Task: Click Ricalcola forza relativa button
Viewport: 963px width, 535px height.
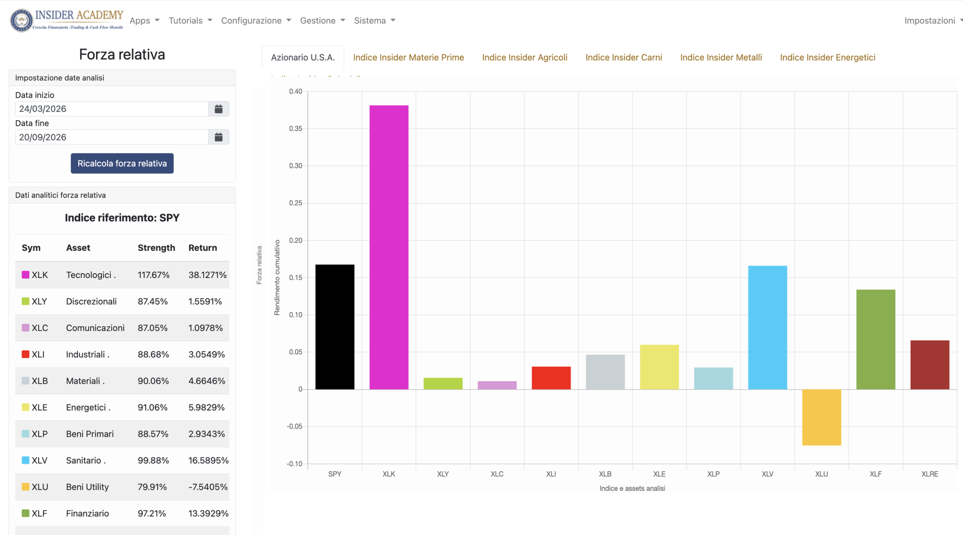Action: [122, 163]
